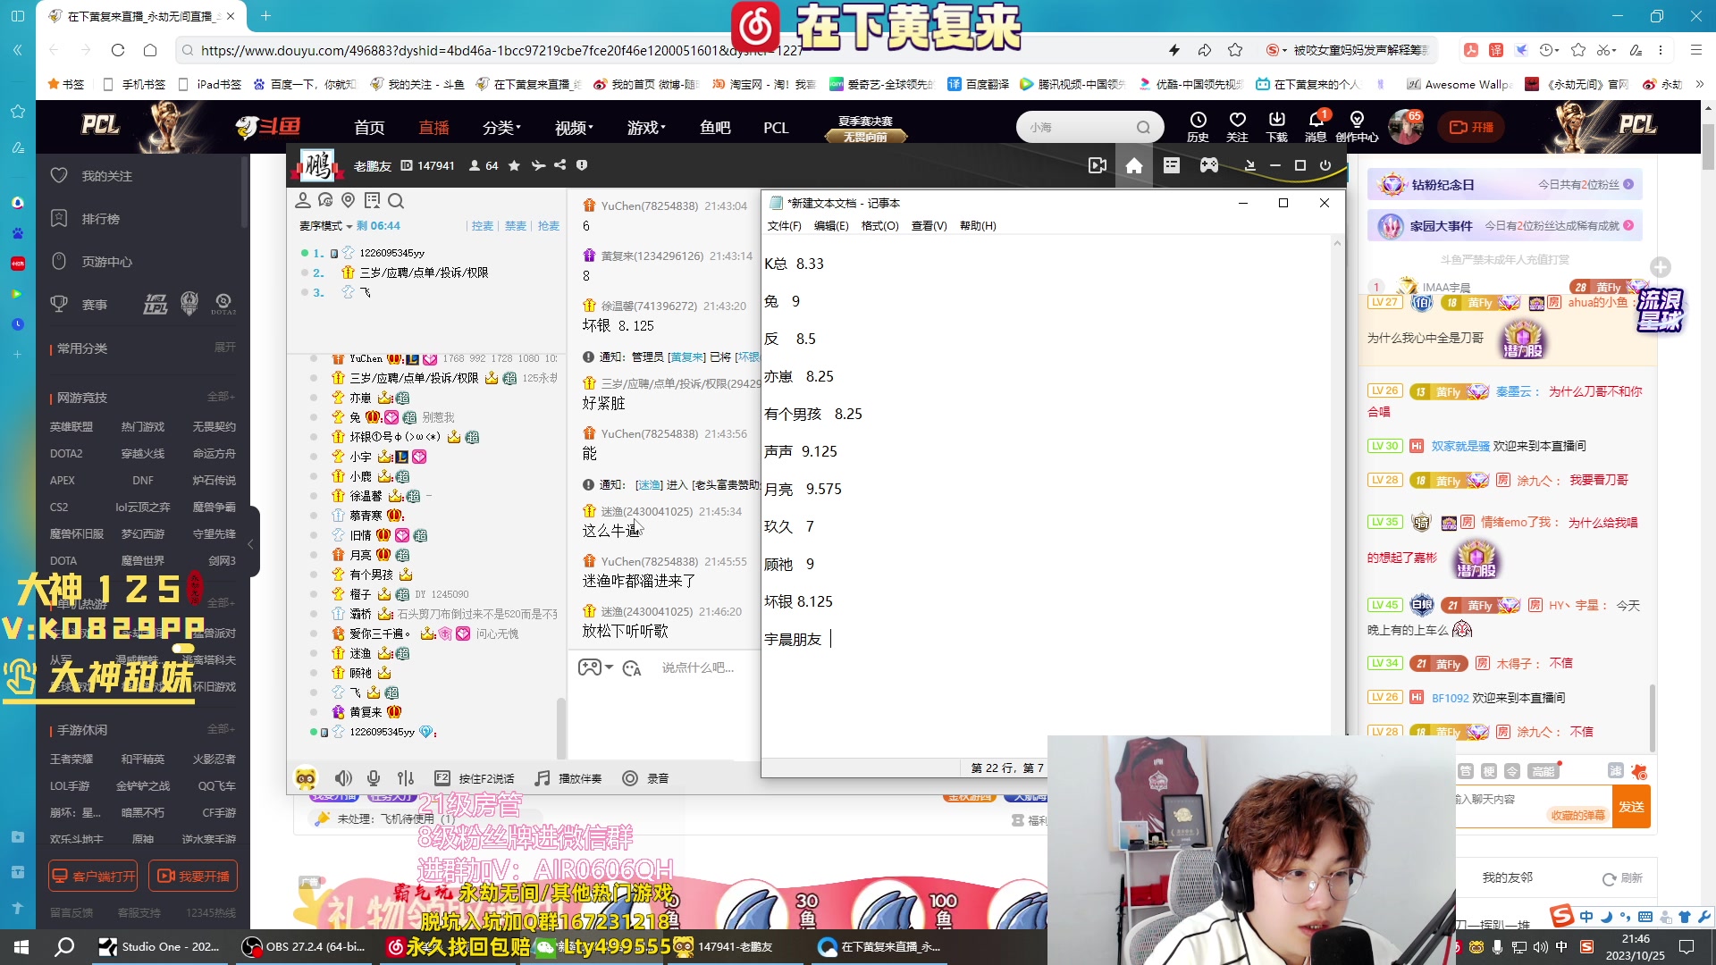Open Douyu history clock icon

click(1198, 126)
